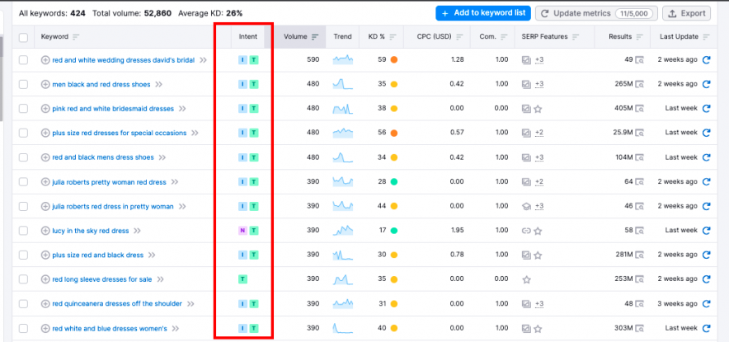729x342 pixels.
Task: Select checkbox for 'plus size red dresses for special occasions'
Action: click(23, 133)
